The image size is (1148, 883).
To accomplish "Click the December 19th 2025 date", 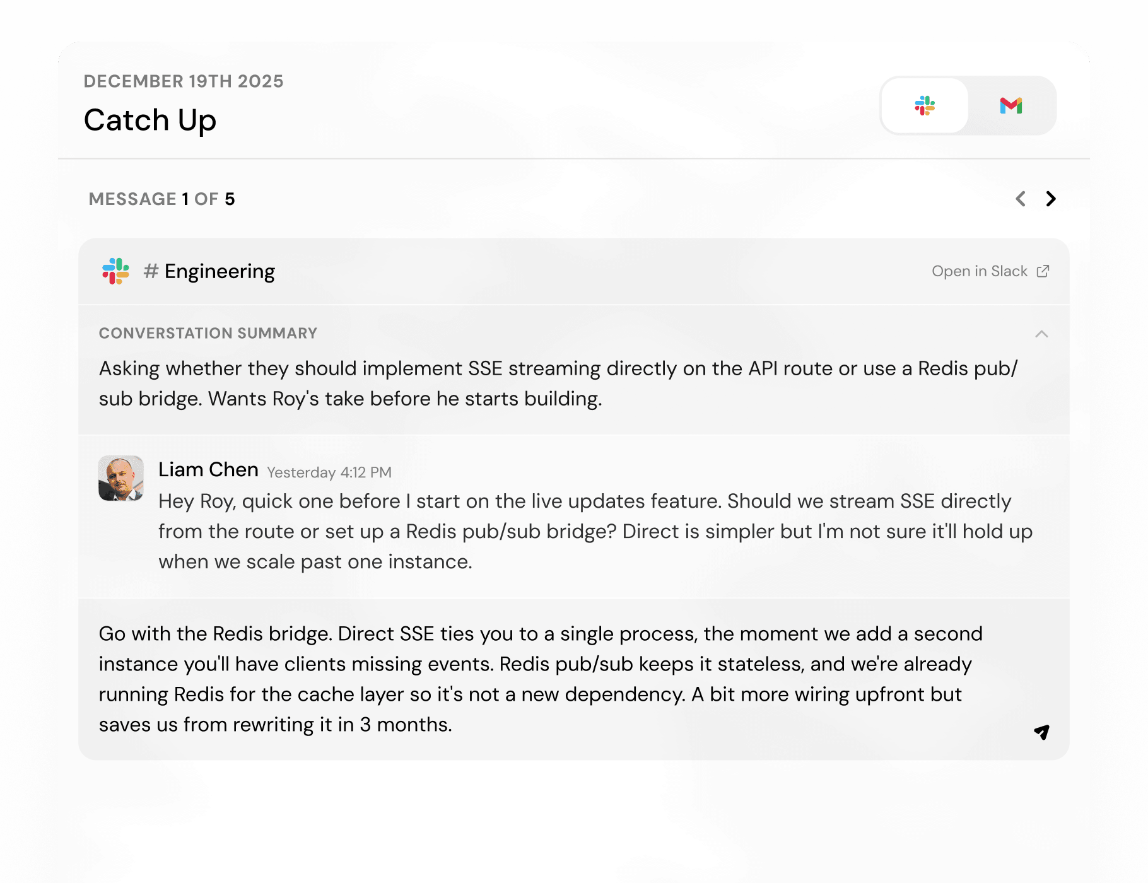I will click(x=184, y=81).
